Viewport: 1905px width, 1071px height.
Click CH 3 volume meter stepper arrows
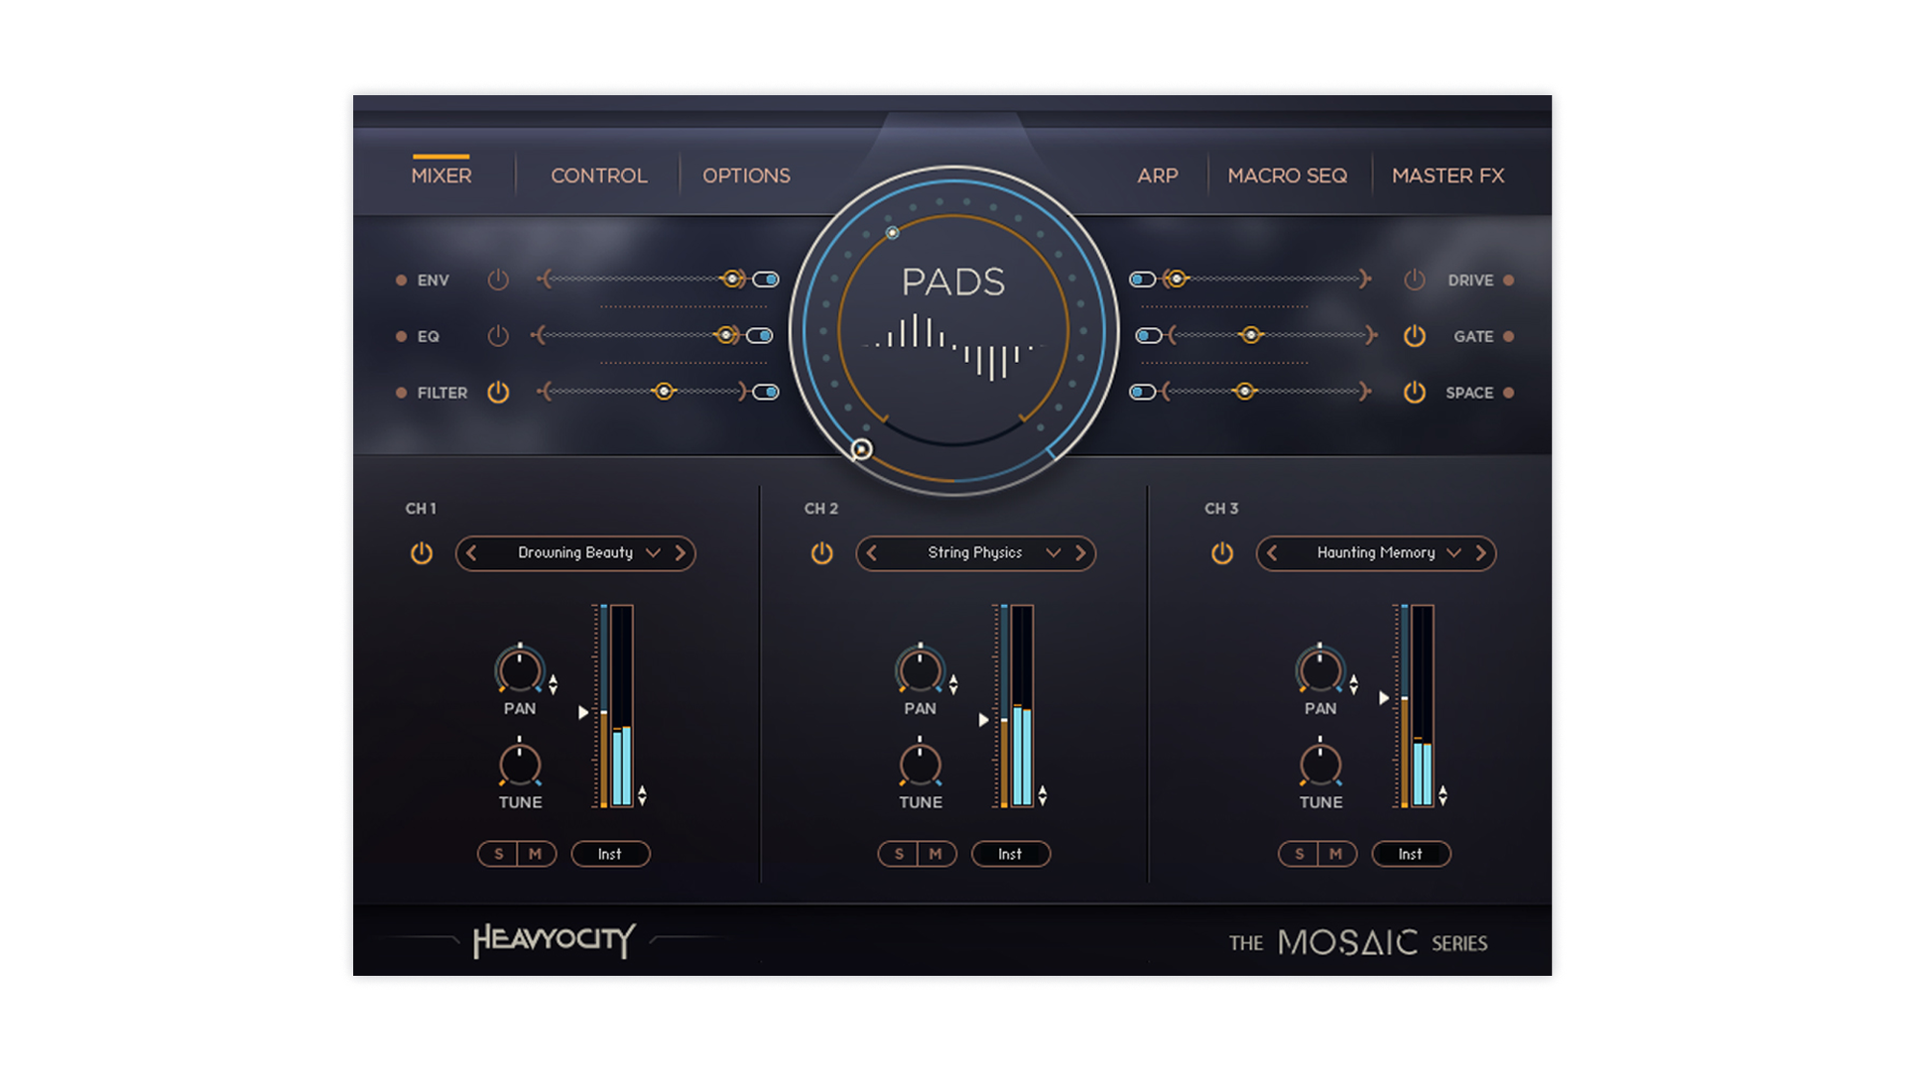(1443, 795)
